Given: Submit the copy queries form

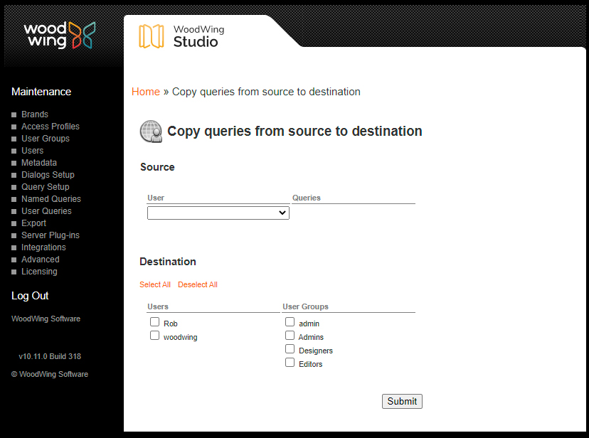Looking at the screenshot, I should coord(402,401).
